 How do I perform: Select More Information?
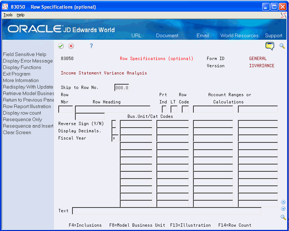click(x=21, y=80)
